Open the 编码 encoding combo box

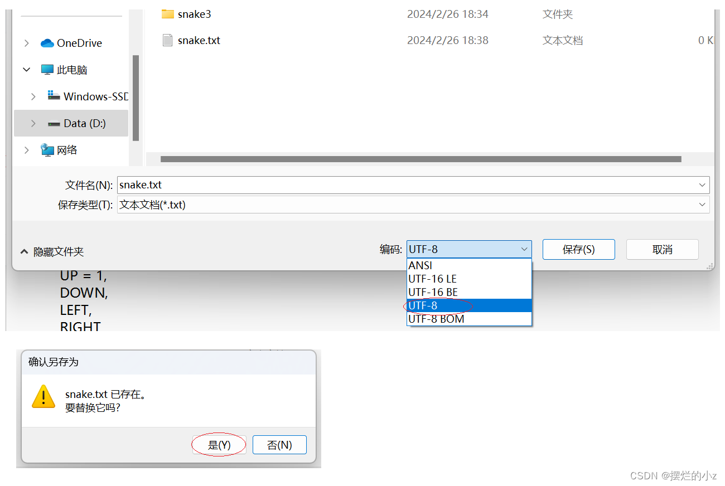tap(469, 249)
